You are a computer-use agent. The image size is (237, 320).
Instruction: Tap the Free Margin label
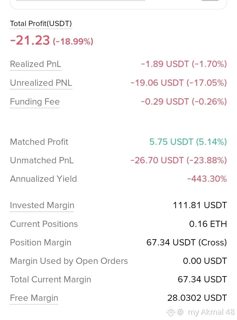point(34,298)
